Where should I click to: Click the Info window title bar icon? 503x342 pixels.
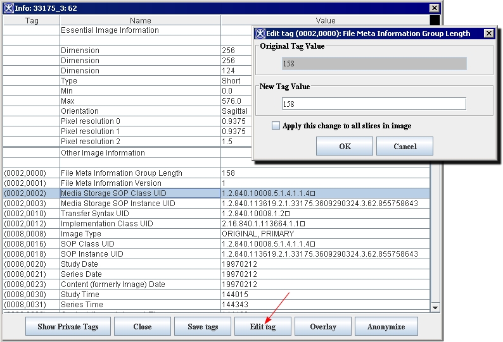tap(9, 8)
